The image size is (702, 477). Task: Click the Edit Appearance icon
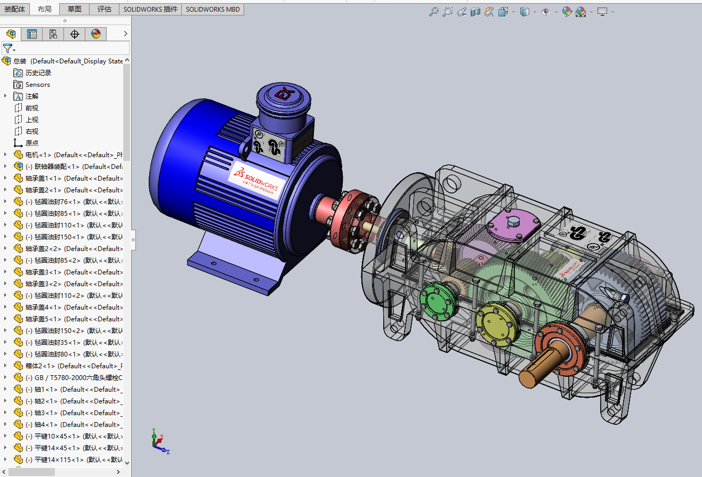pos(567,12)
